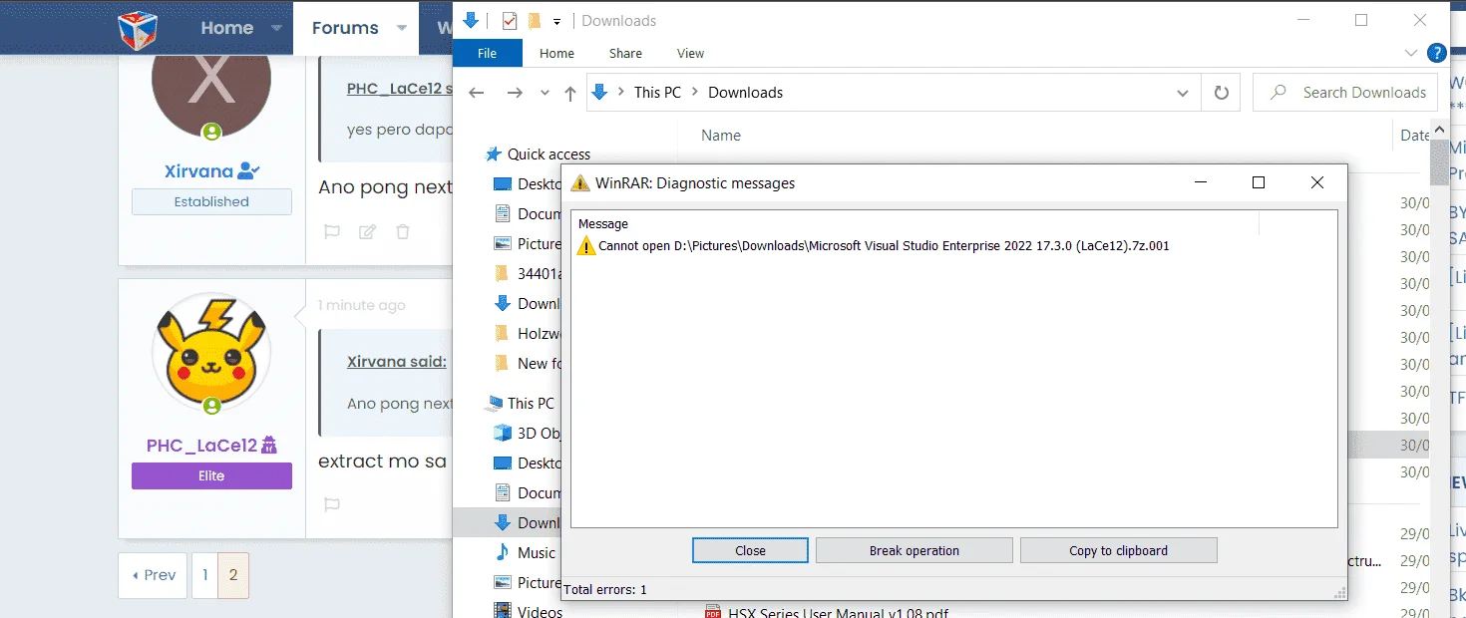The width and height of the screenshot is (1466, 618).
Task: Click the Music note icon in sidebar
Action: click(x=504, y=552)
